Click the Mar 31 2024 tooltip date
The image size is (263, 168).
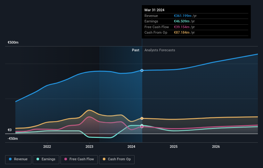154,10
